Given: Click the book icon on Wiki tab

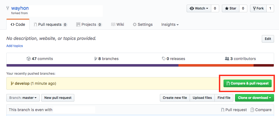Looking at the screenshot, I should coord(113,24).
